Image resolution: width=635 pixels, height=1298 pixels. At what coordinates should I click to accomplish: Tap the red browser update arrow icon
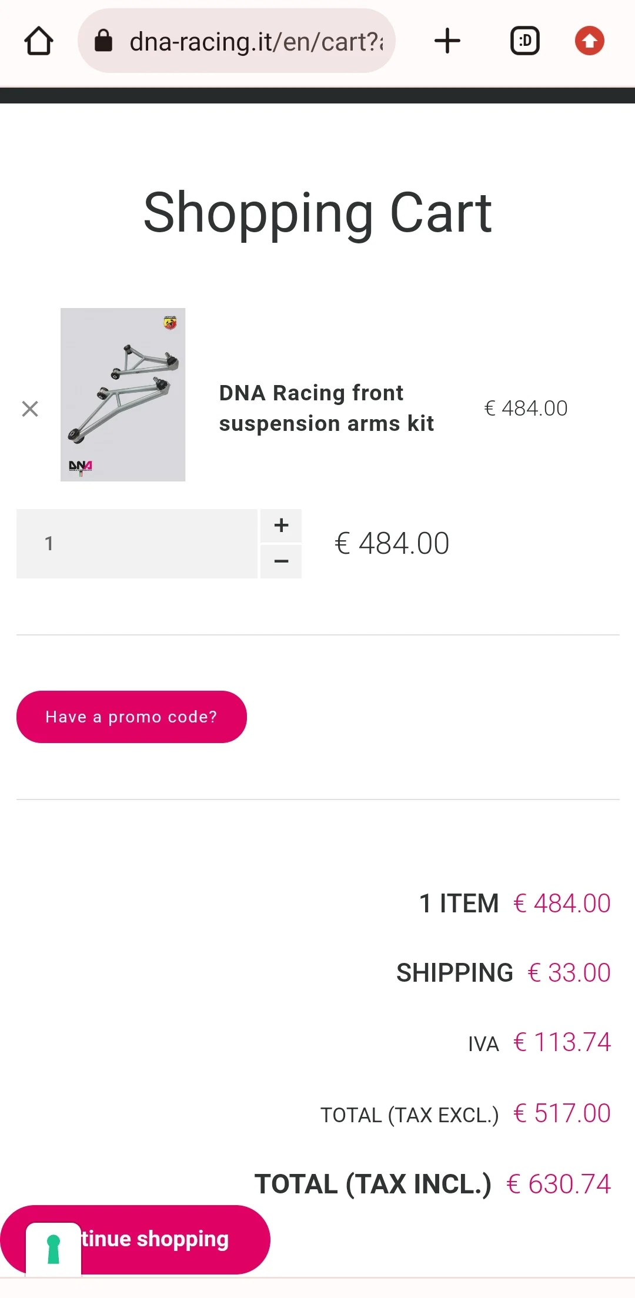tap(589, 41)
